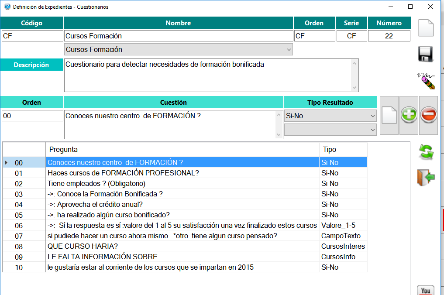Viewport: 444px width, 295px height.
Task: Remove question with red minus button
Action: [x=428, y=115]
